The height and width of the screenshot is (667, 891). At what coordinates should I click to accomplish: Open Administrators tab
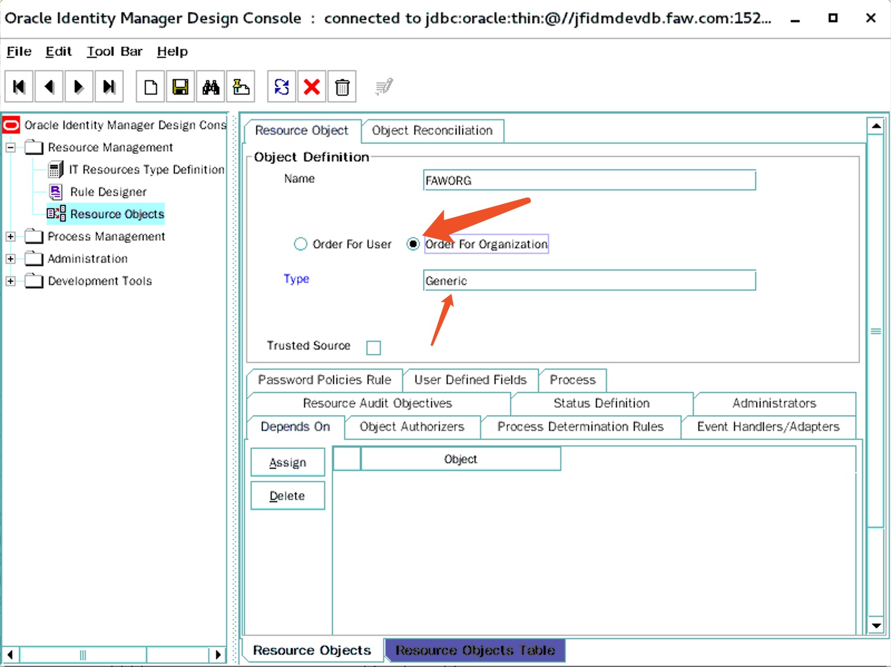coord(774,403)
